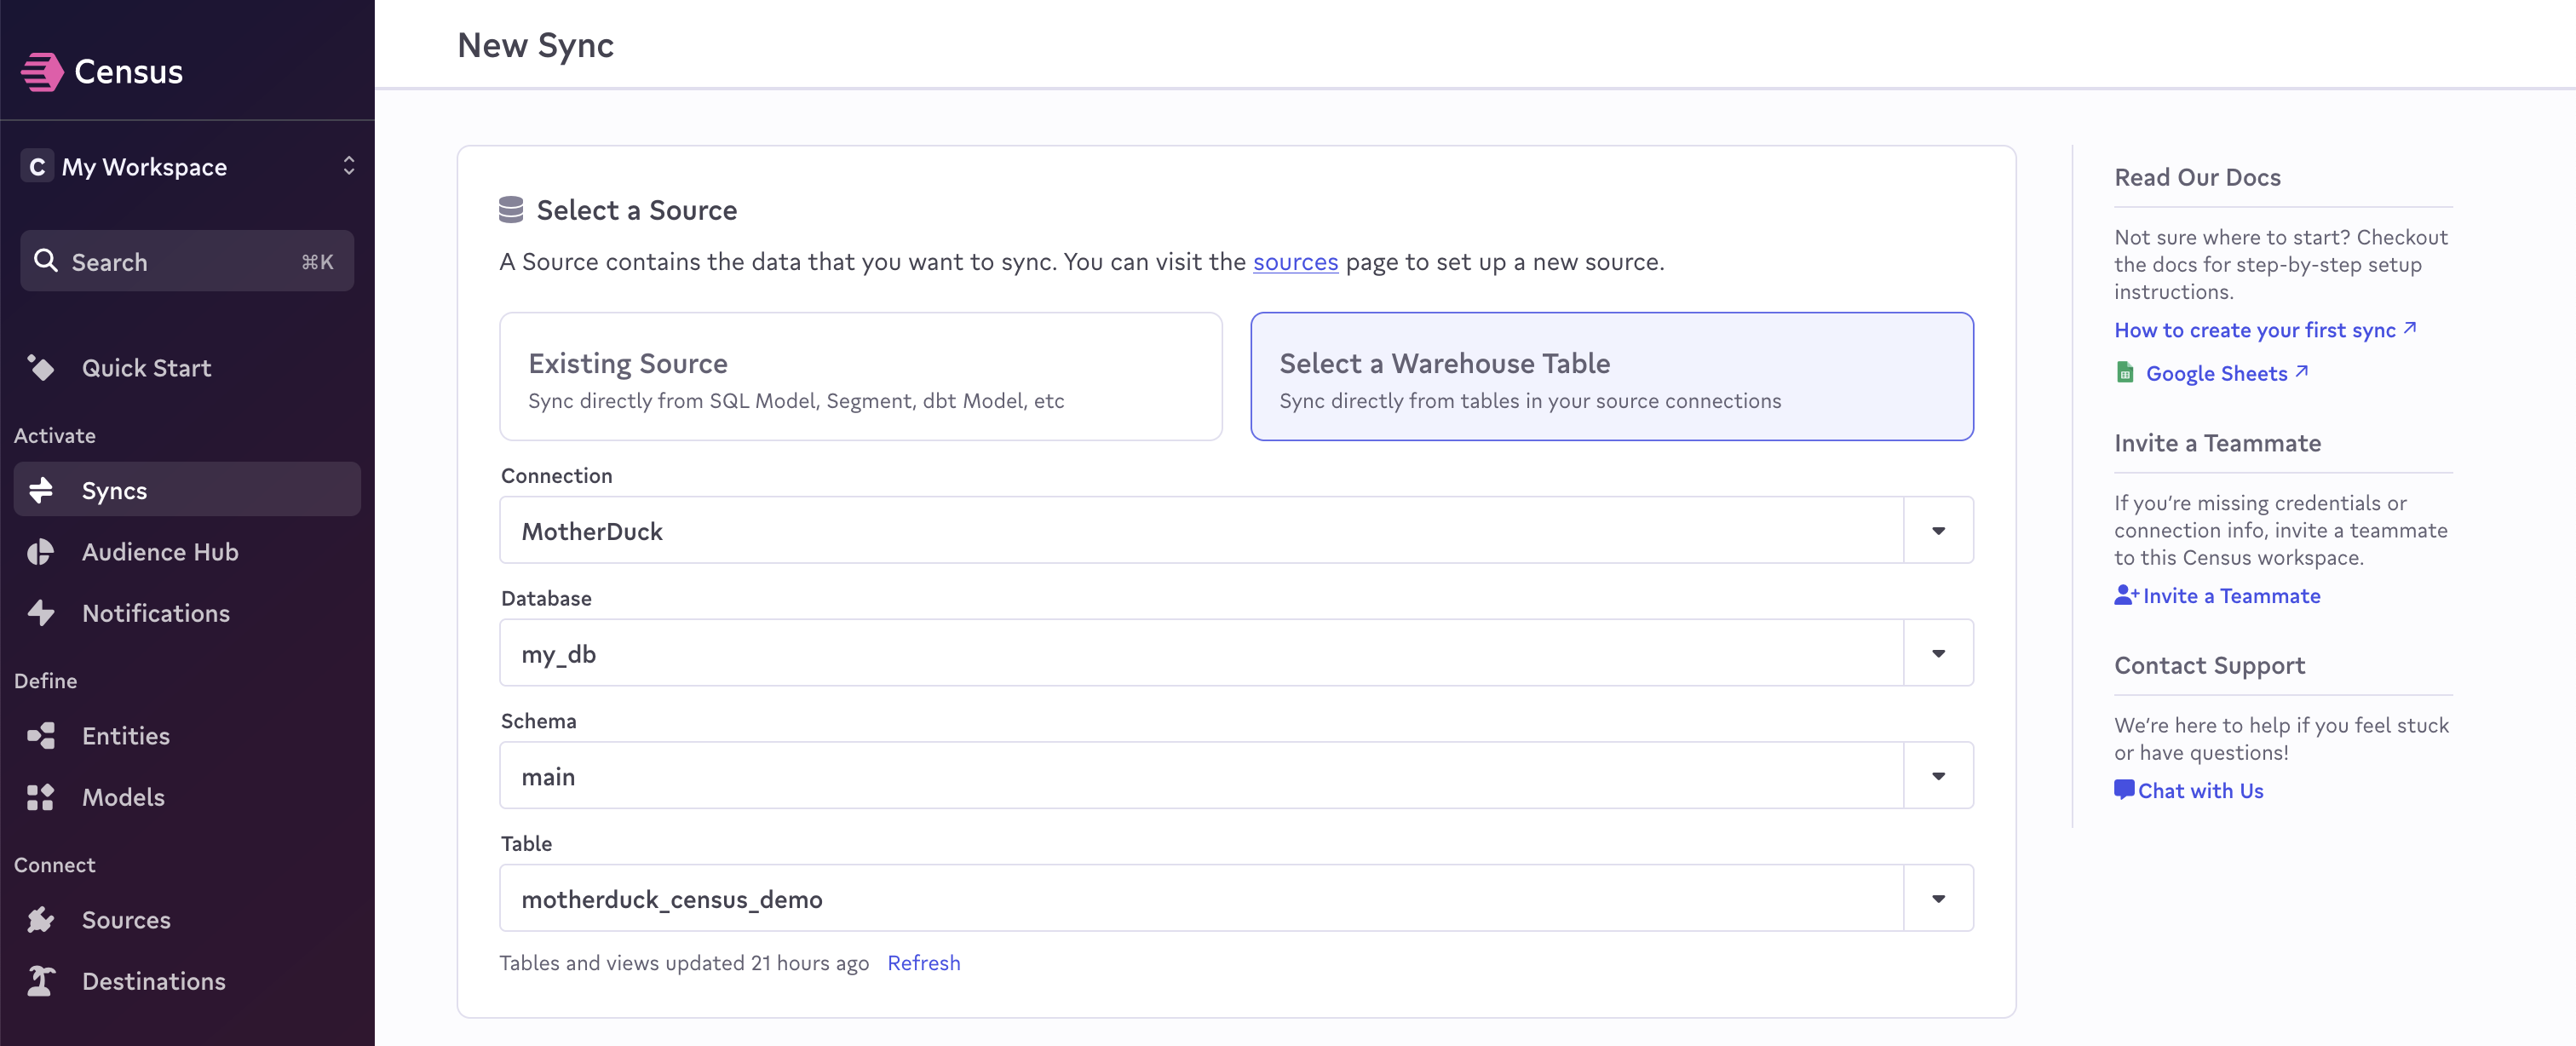Click the Syncs arrows icon
Viewport: 2576px width, 1046px height.
tap(41, 490)
